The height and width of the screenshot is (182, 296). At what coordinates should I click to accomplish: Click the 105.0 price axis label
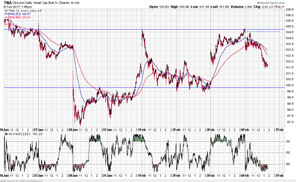(x=290, y=27)
